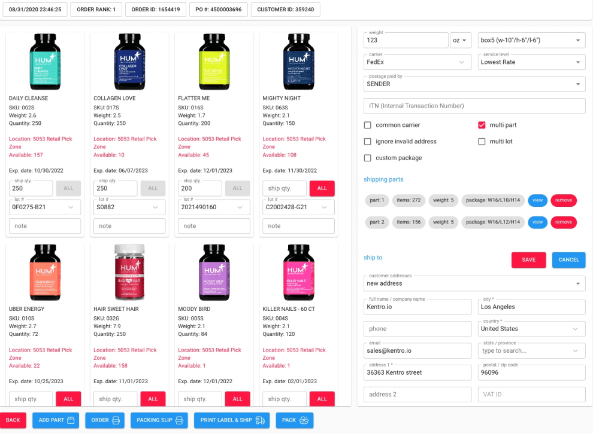Open Daily Cleanse bottle image

coord(45,62)
